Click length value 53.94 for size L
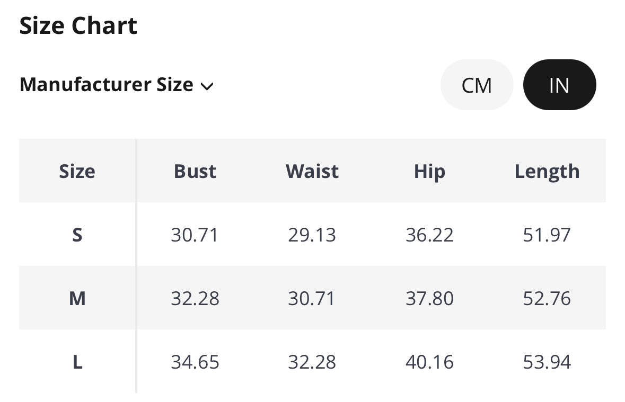This screenshot has width=625, height=402. [547, 362]
